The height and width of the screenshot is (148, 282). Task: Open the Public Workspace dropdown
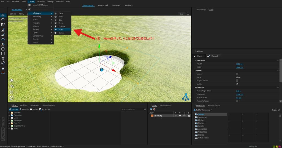pos(203,110)
